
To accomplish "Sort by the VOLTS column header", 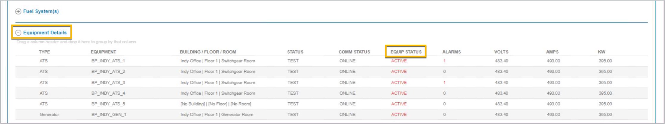I will pyautogui.click(x=501, y=52).
